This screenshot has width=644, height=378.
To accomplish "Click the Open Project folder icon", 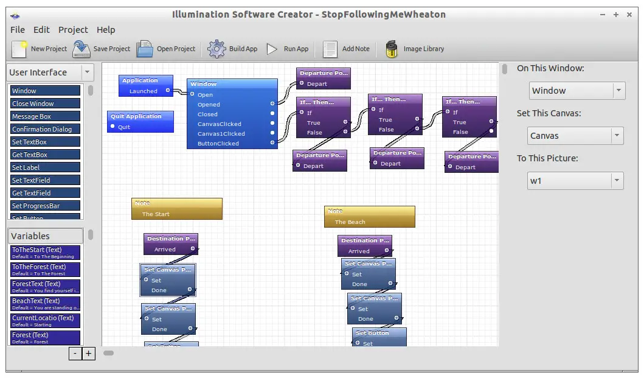I will click(x=145, y=49).
